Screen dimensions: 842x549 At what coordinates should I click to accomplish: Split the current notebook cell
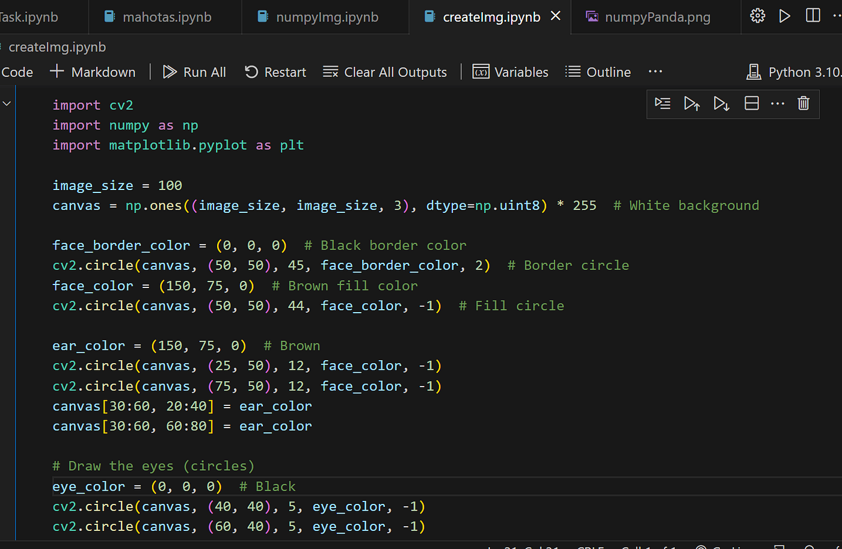point(751,103)
